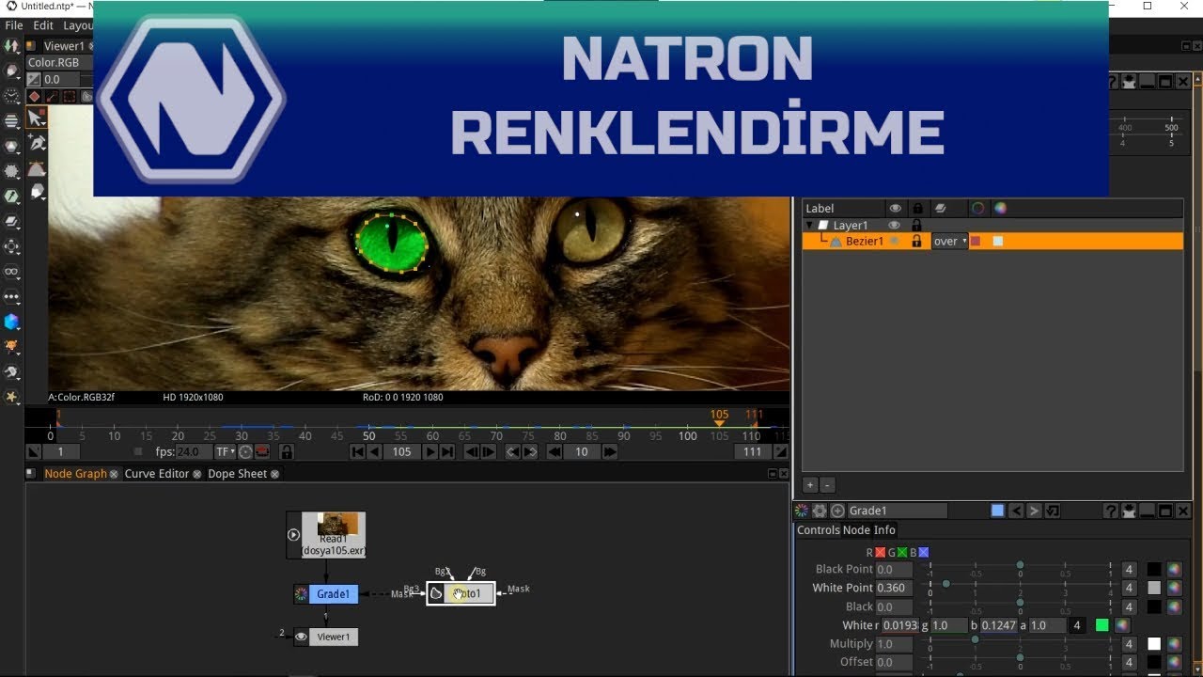Toggle the lock on Bezier1 row
Viewport: 1203px width, 677px height.
click(916, 242)
